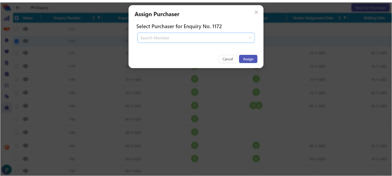The height and width of the screenshot is (176, 392).
Task: Toggle the select-all checkbox in table header
Action: 17,18
